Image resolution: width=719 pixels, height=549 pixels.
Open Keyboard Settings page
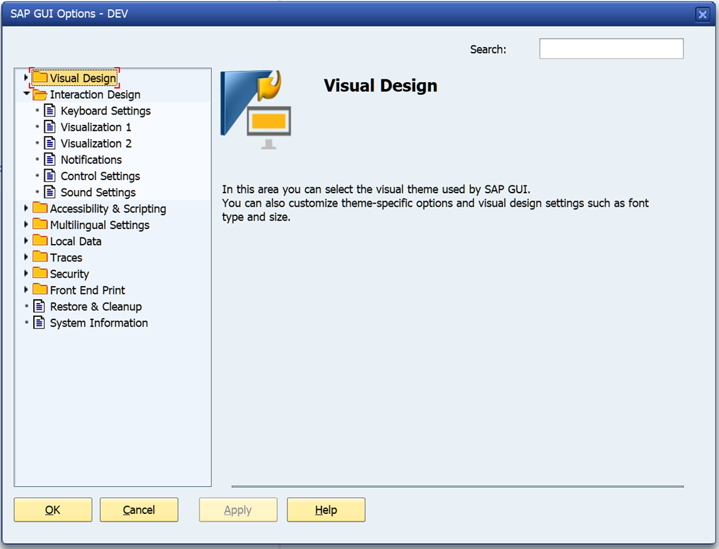(105, 111)
